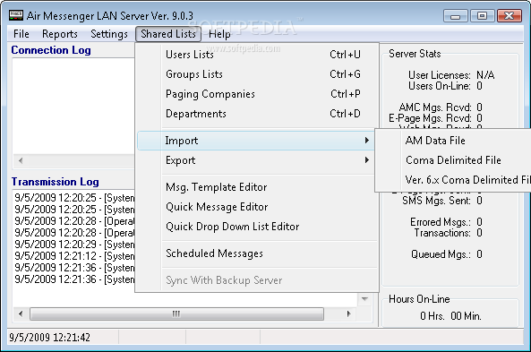
Task: Click Air Messenger app icon in title bar
Action: (x=16, y=15)
